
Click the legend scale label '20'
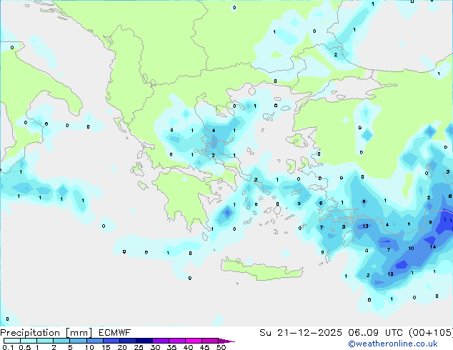[x=122, y=347]
